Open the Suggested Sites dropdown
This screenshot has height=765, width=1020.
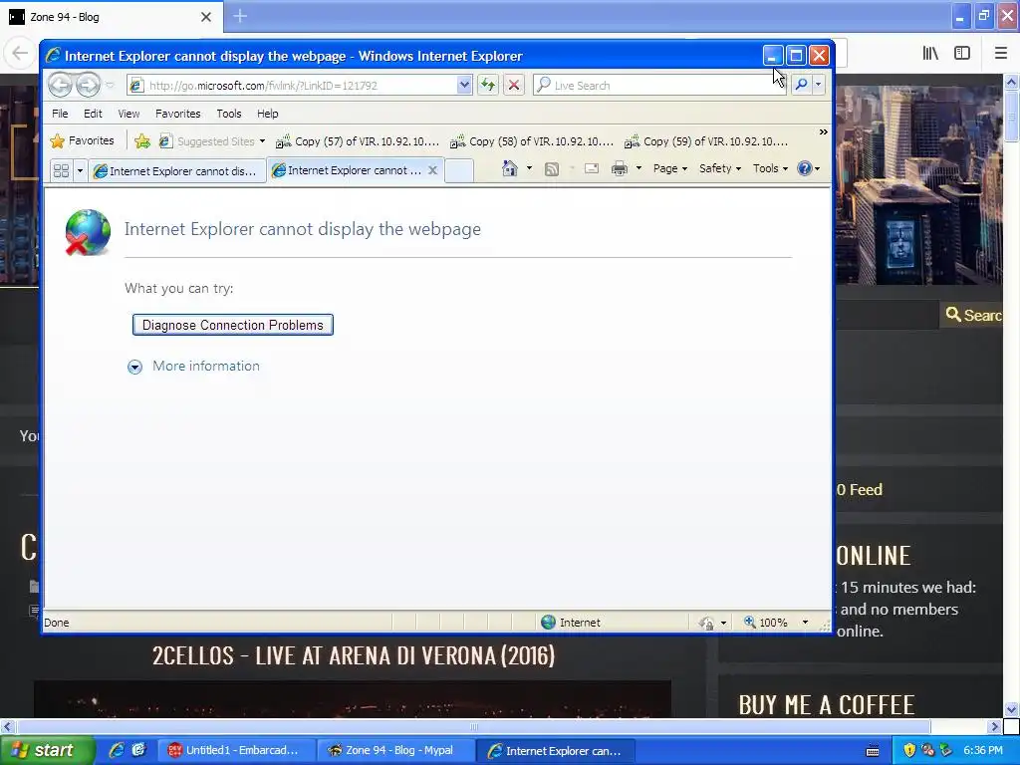point(213,141)
